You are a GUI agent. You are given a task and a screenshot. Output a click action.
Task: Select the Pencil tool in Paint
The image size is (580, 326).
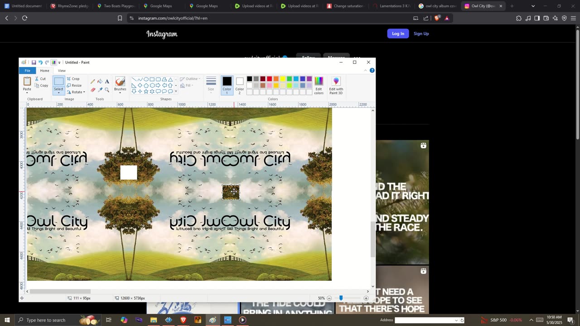tap(93, 81)
